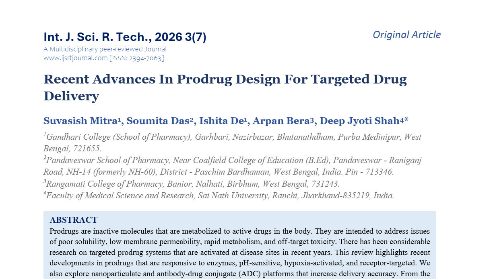
Task: Click the ISSN number 2394-7063
Action: (x=145, y=58)
